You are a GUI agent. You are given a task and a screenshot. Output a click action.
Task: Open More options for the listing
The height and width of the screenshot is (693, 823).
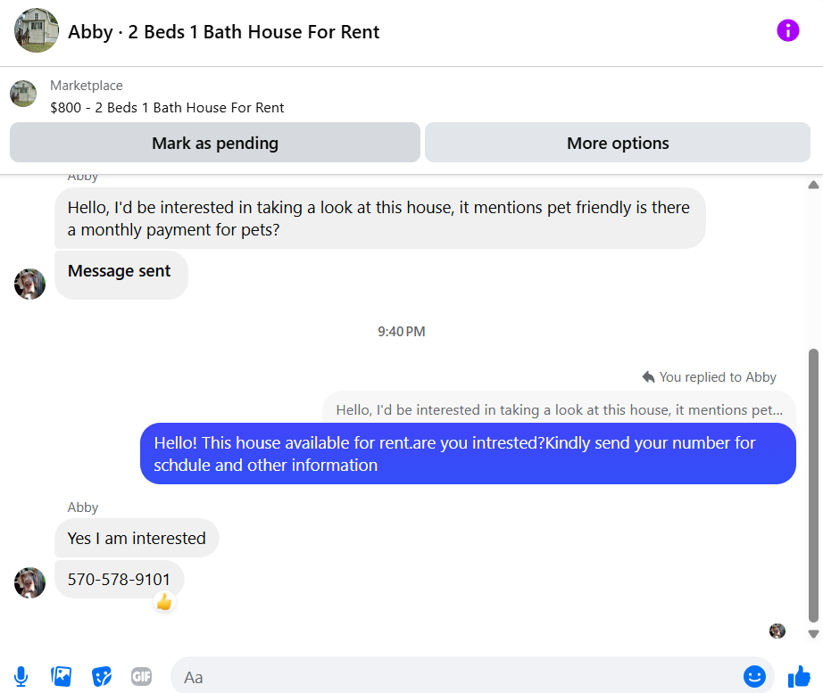(618, 143)
